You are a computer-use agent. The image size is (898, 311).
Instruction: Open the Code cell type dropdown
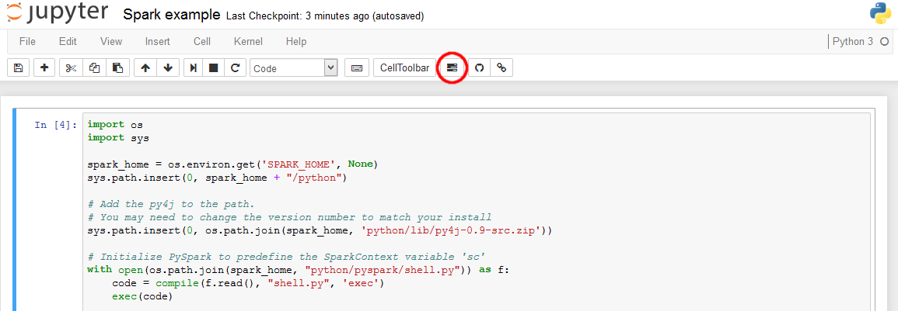293,68
